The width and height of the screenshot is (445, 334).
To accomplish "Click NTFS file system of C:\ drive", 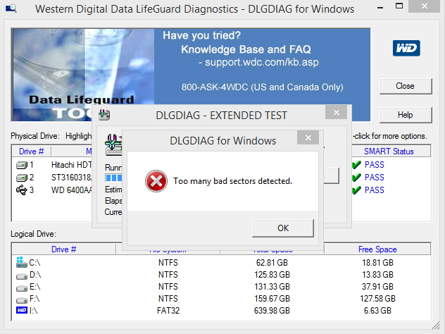I will 168,263.
